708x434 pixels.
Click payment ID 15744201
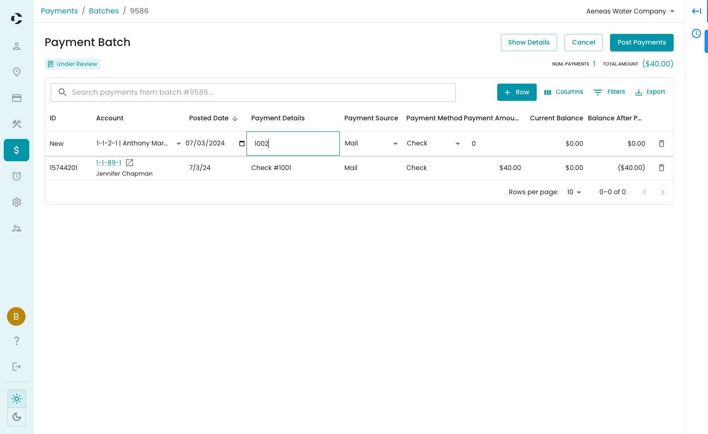[64, 168]
